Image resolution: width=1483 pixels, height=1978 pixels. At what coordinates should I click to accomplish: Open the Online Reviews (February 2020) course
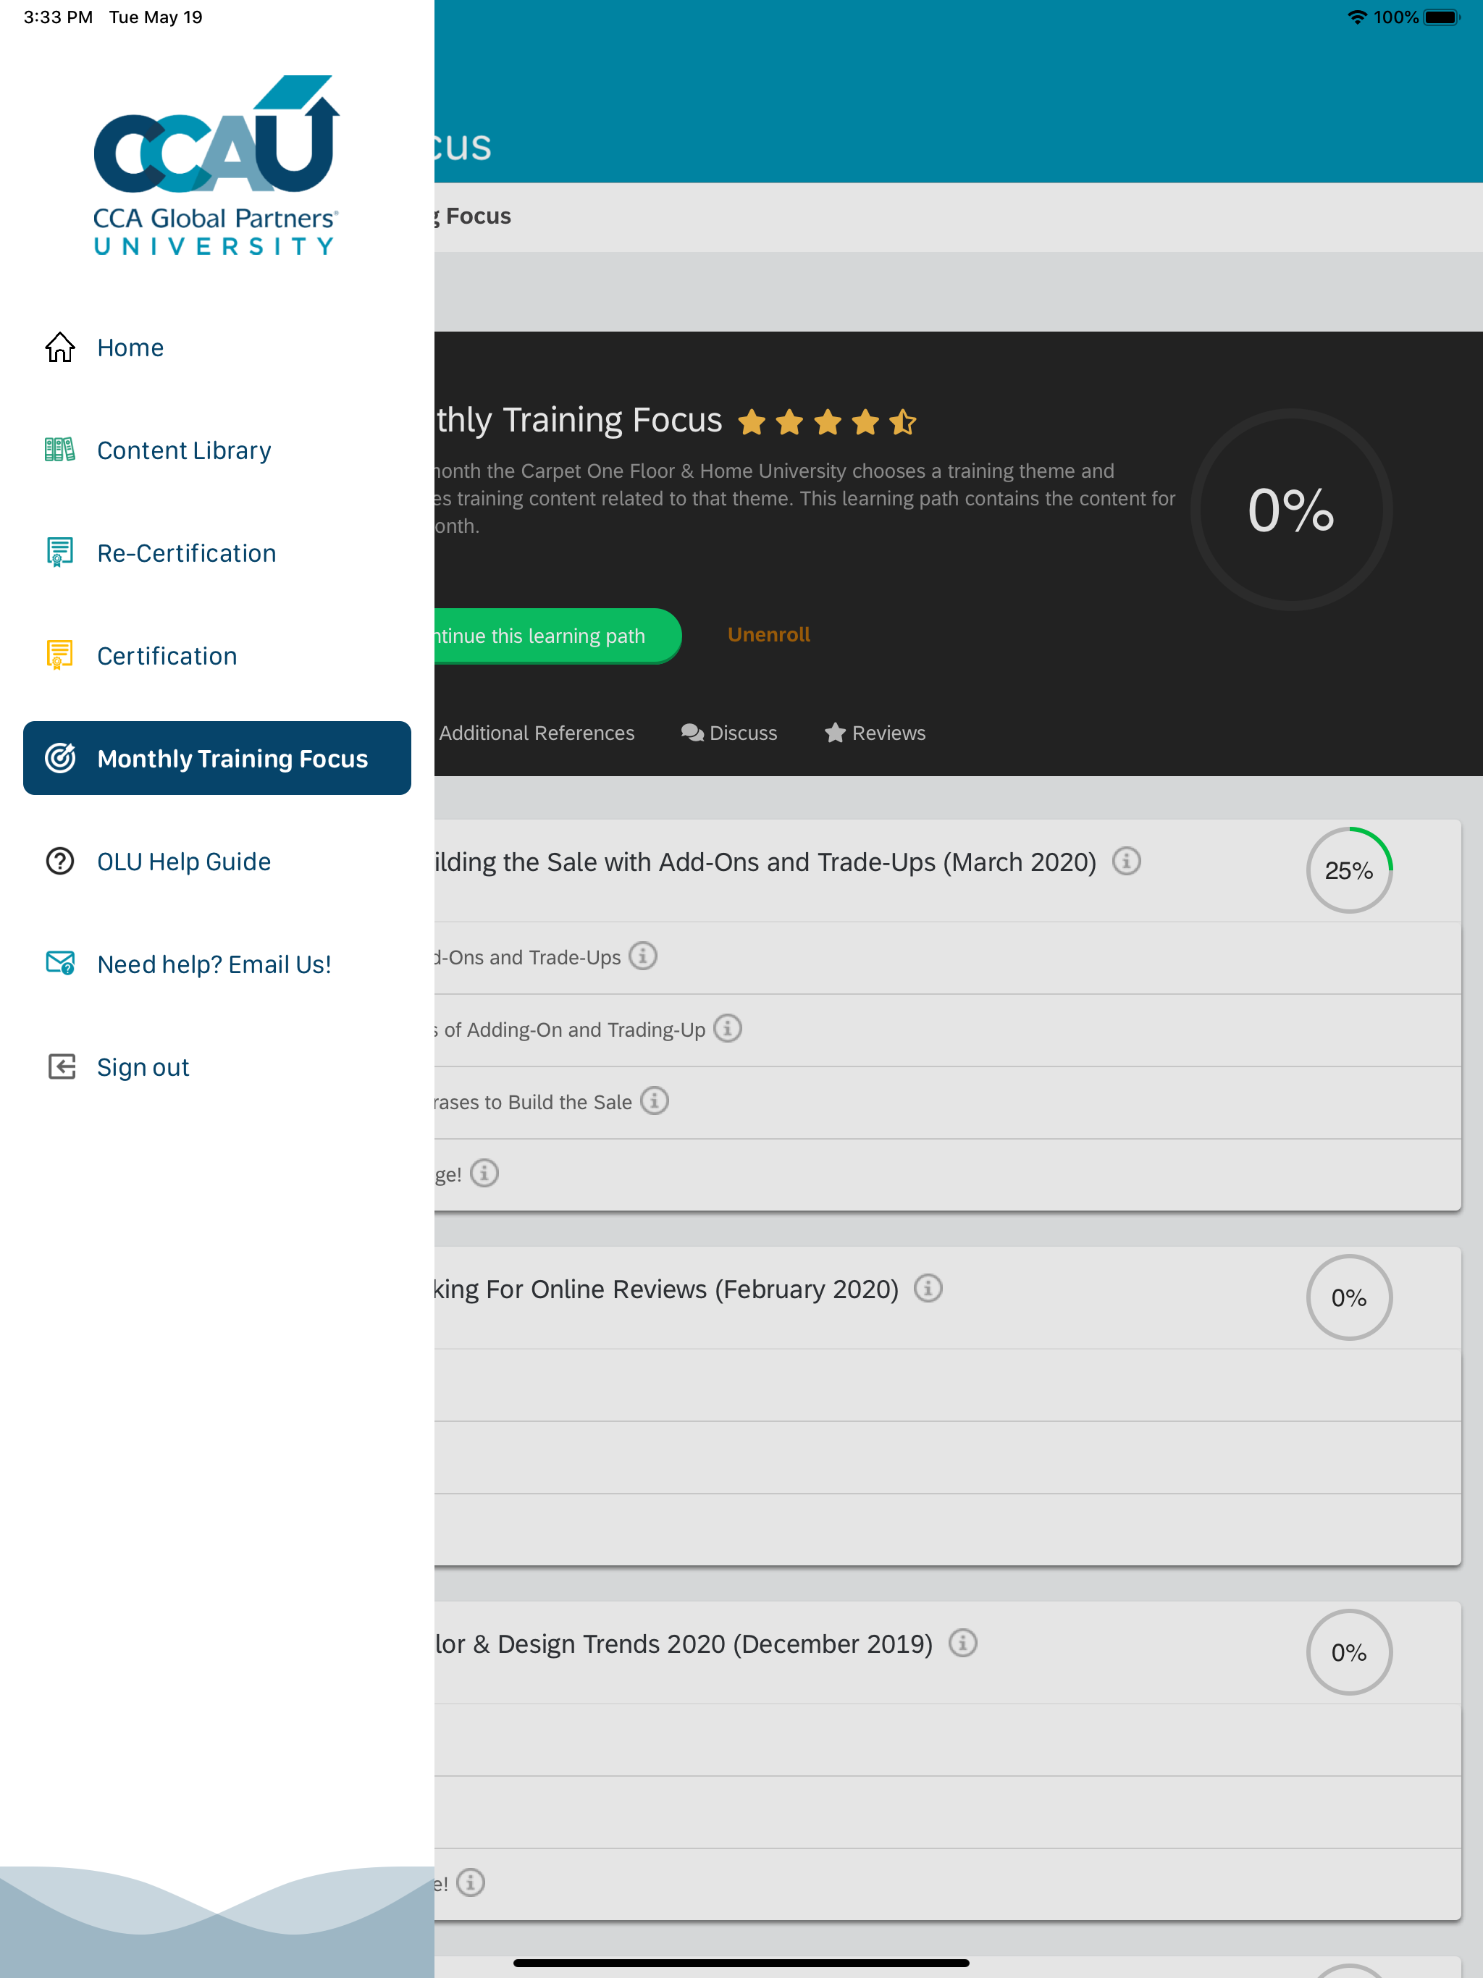pyautogui.click(x=666, y=1289)
